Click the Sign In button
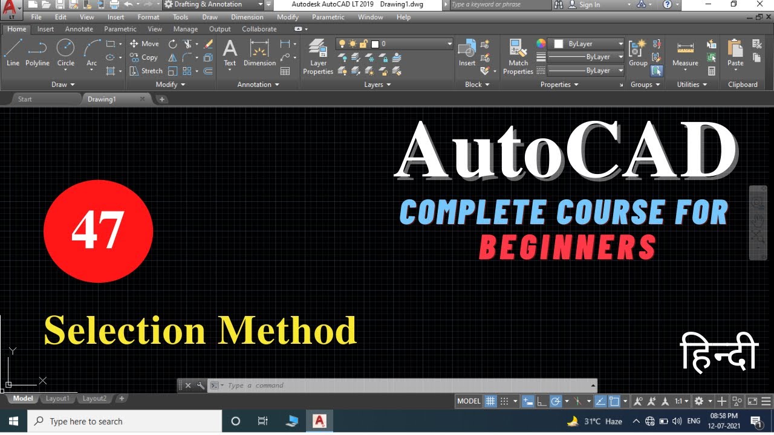 pyautogui.click(x=584, y=4)
